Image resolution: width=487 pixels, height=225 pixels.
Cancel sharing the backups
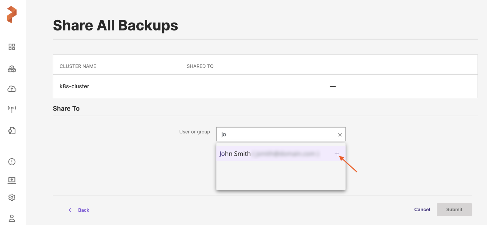[422, 209]
